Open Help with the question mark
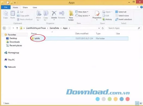Screen dimensions: 143x106 141,7
